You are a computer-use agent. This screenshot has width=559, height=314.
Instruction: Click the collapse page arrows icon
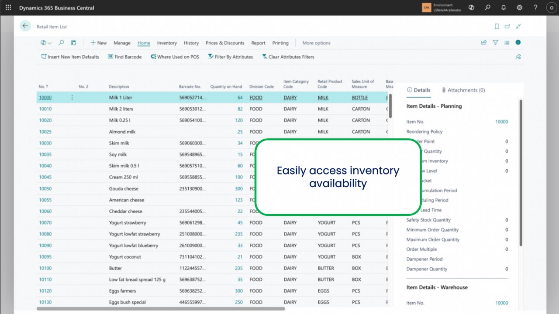518,27
